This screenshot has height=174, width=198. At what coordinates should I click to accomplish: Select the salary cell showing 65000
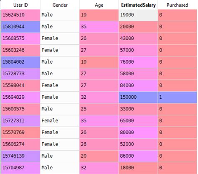click(x=138, y=121)
